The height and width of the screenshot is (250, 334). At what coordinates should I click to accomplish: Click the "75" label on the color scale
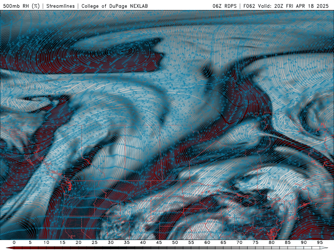256,242
